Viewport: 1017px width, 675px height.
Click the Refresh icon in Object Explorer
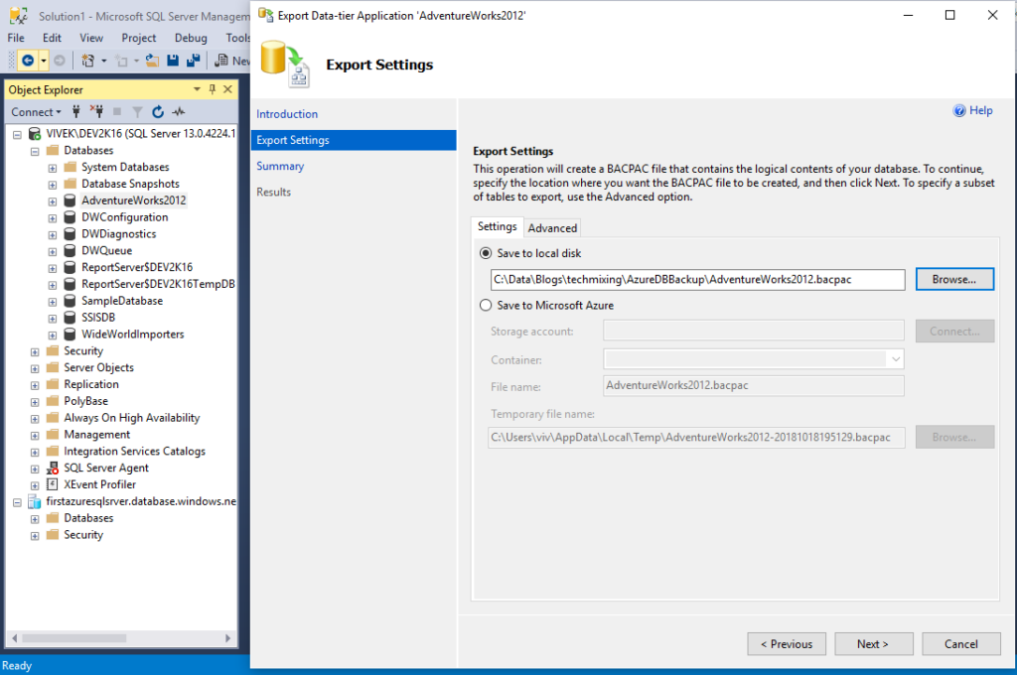click(x=158, y=111)
